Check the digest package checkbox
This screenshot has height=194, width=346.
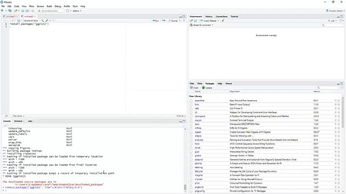(191, 132)
